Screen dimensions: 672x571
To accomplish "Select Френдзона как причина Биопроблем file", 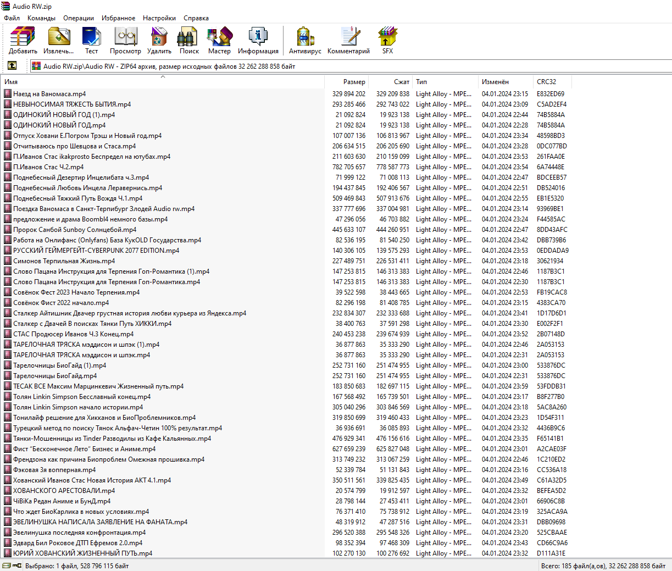I will (109, 459).
